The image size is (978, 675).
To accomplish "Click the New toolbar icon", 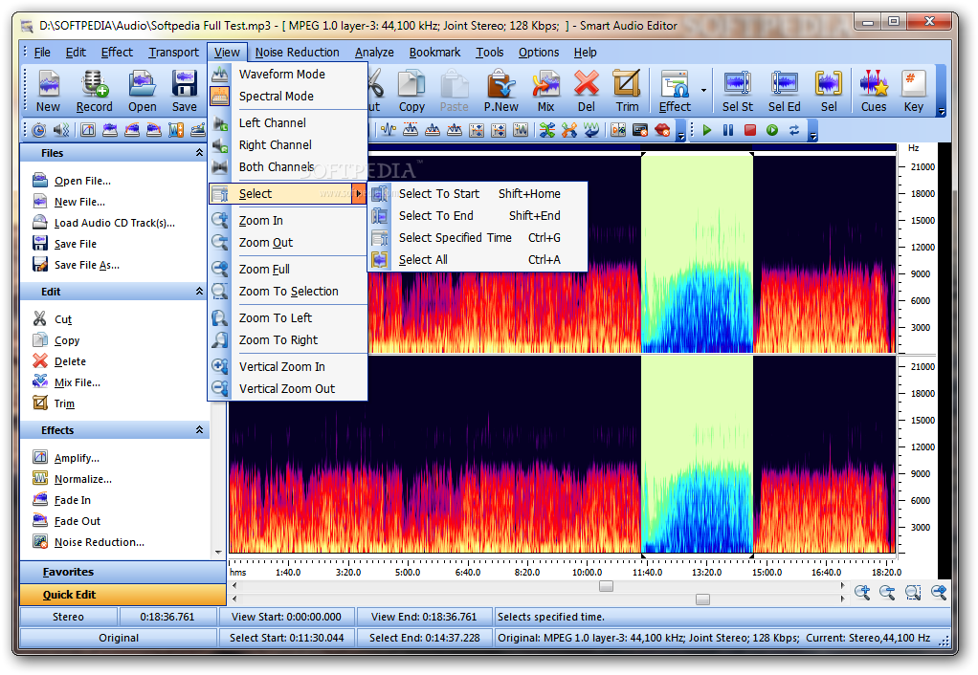I will click(48, 91).
